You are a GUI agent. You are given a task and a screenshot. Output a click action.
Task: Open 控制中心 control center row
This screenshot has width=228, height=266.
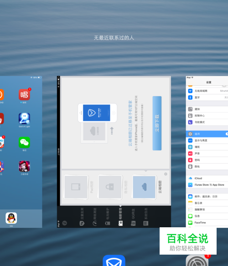207,116
